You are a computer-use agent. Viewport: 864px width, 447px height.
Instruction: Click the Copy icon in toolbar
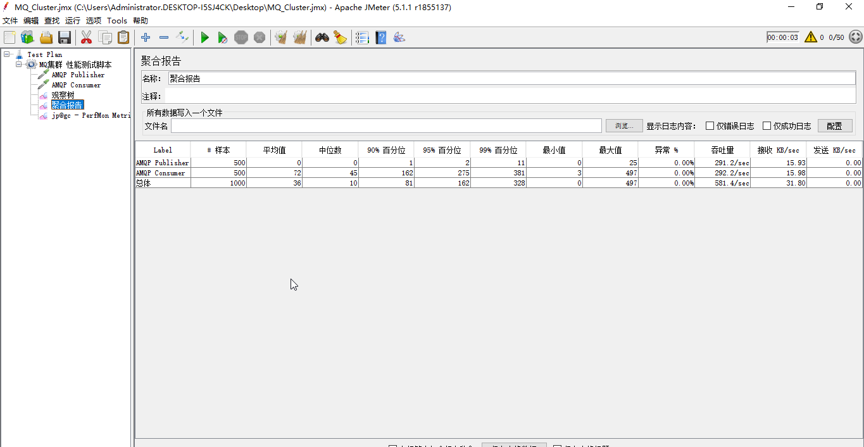point(105,37)
